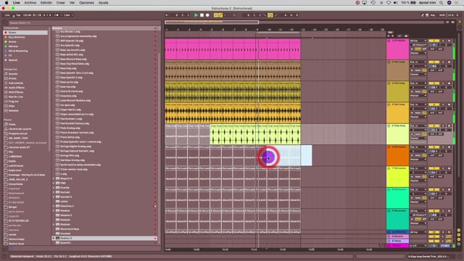464x261 pixels.
Task: Click the Nombre column header
Action: tap(104, 28)
